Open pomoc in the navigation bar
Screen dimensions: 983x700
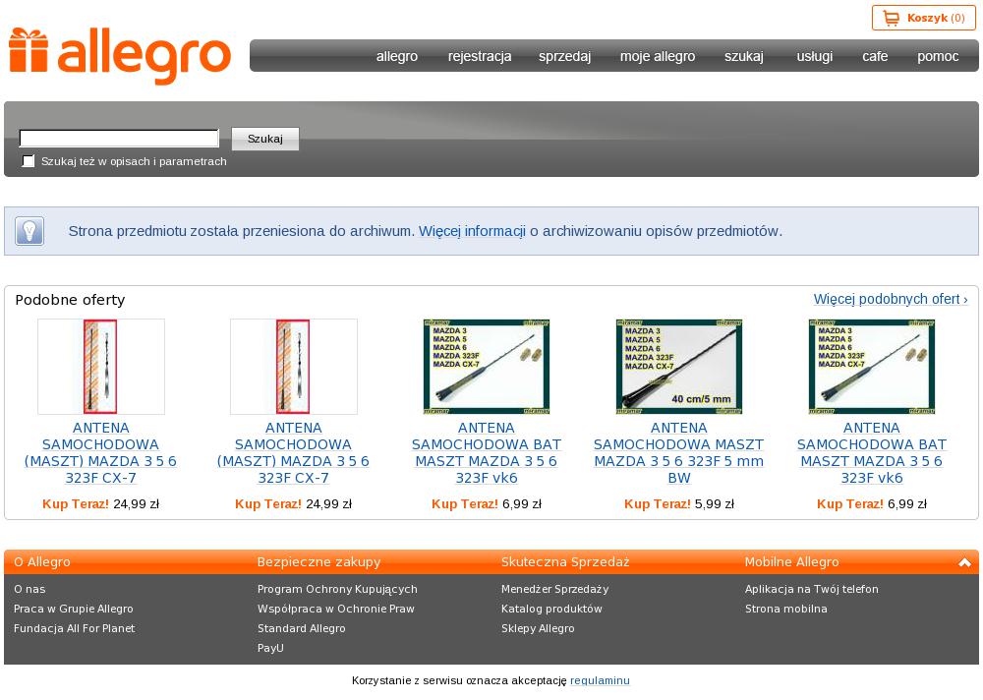(x=938, y=56)
